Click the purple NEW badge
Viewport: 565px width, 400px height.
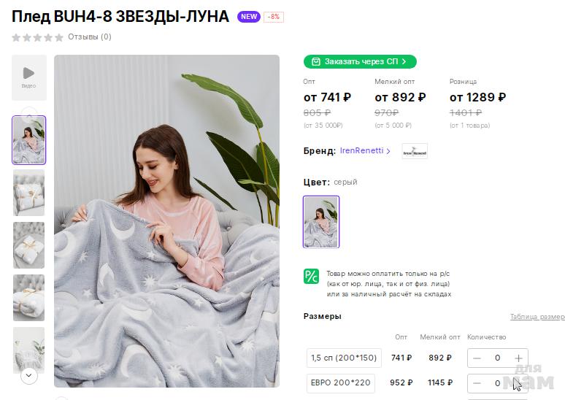(x=248, y=17)
